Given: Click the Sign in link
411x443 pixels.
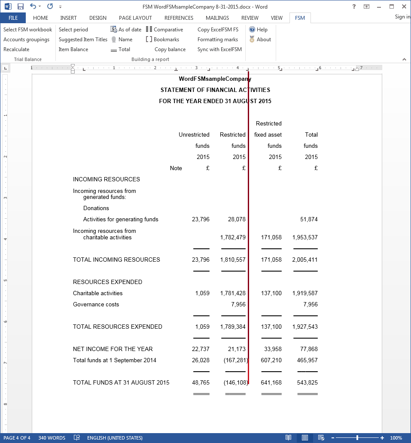Looking at the screenshot, I should [402, 17].
